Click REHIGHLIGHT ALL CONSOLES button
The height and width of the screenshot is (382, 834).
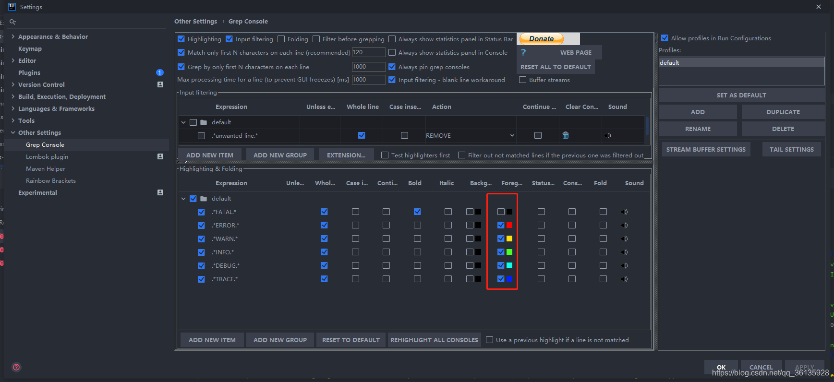tap(434, 340)
